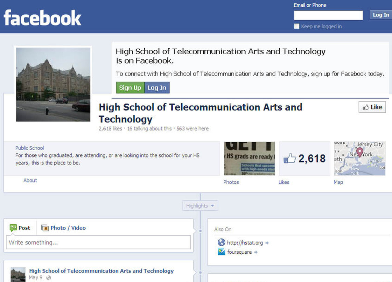Click the arrow next to hstat.org

coord(267,243)
